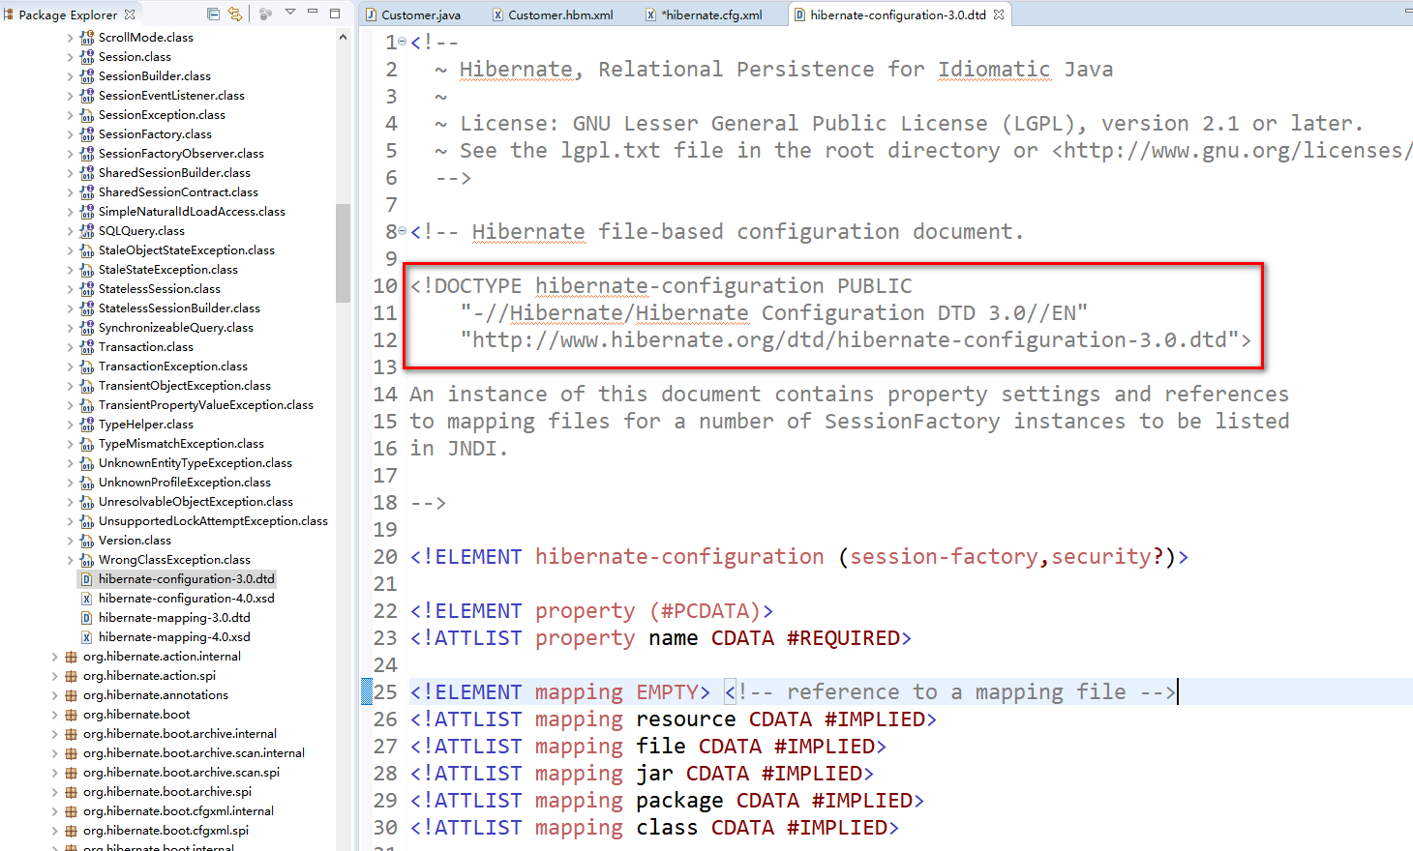Screen dimensions: 1413x851
Task: Select org.hibernate.boot.archive.scan.internal package
Action: [x=194, y=753]
